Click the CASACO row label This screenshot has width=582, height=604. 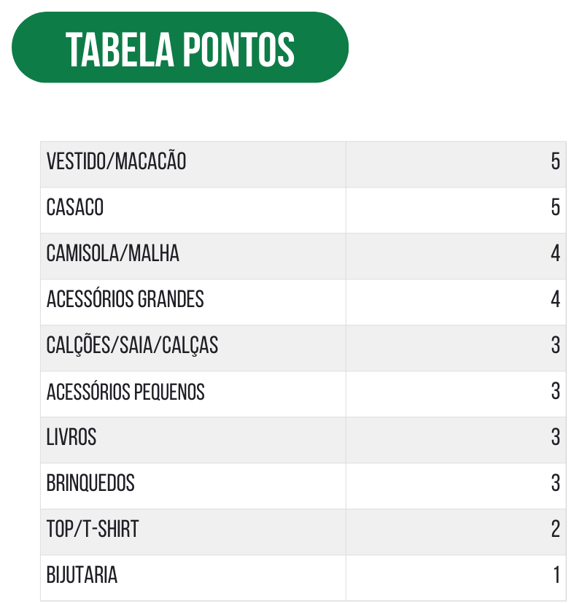click(x=74, y=207)
